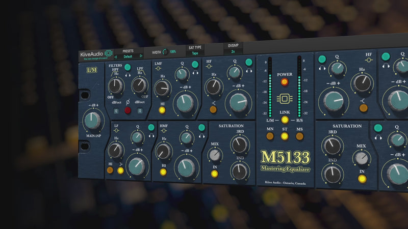Toggle the LINK button between L/M and R/S
408x229 pixels.
(285, 120)
